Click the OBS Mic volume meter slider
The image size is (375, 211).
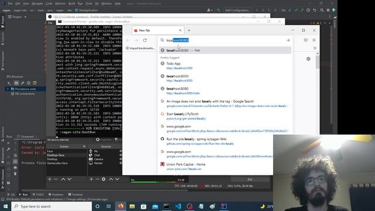click(x=158, y=182)
